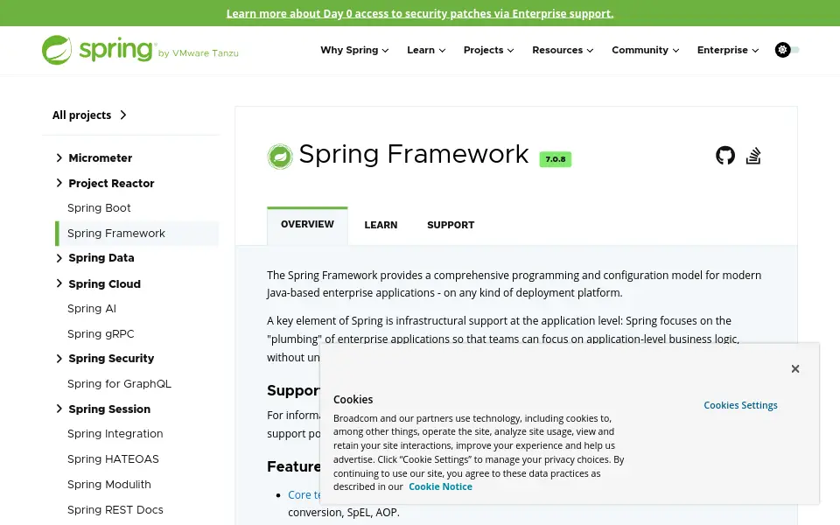Image resolution: width=840 pixels, height=525 pixels.
Task: Expand the Spring Security chevron
Action: point(59,359)
